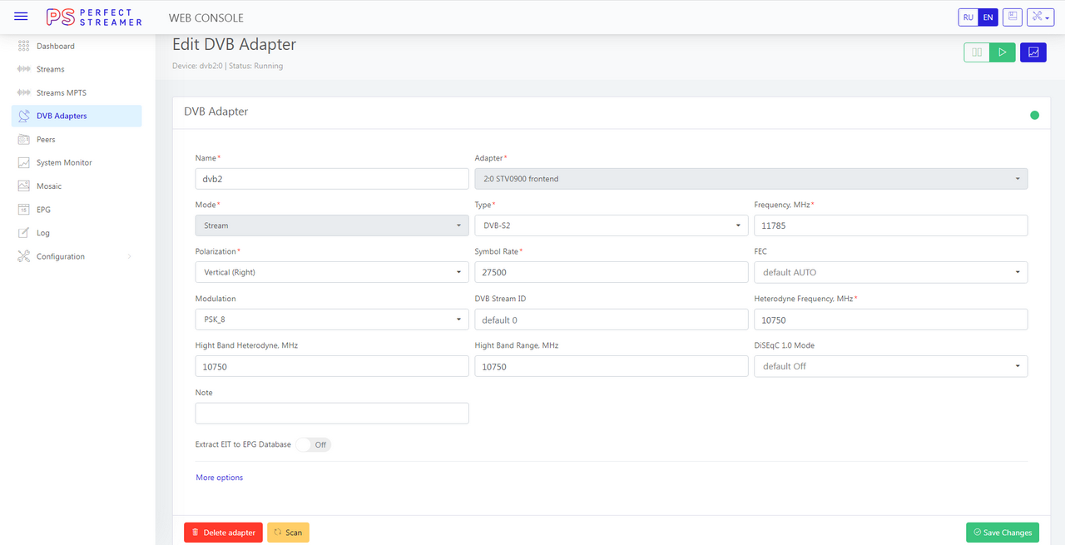
Task: Click the Frequency MHz input field
Action: point(890,225)
